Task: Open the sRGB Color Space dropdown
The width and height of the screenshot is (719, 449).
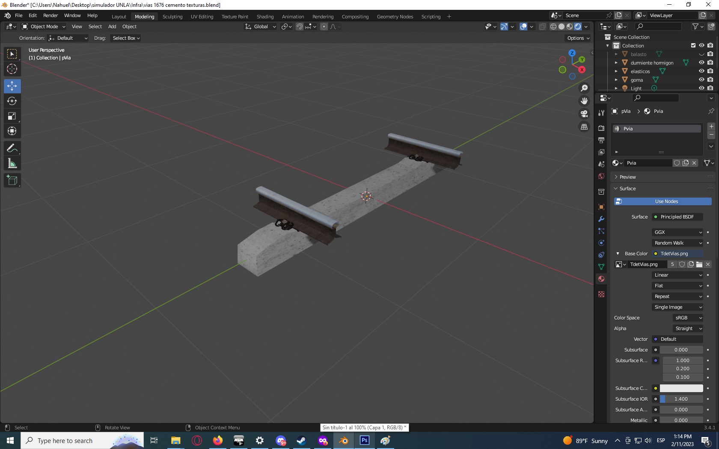Action: point(688,318)
